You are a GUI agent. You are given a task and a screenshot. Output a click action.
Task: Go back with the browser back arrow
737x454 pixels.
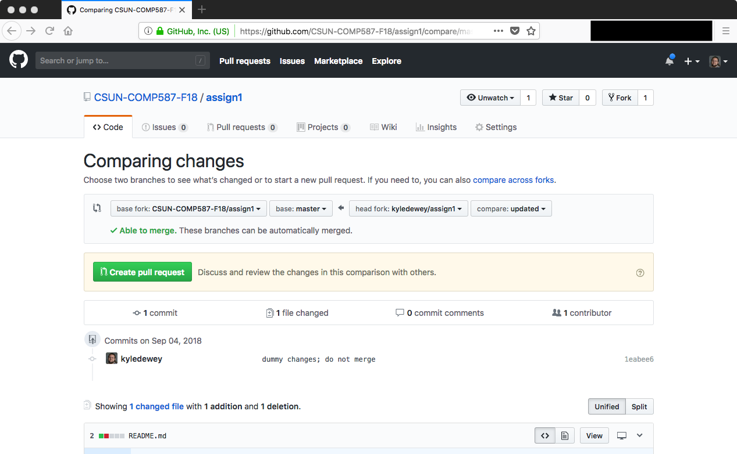(x=12, y=31)
